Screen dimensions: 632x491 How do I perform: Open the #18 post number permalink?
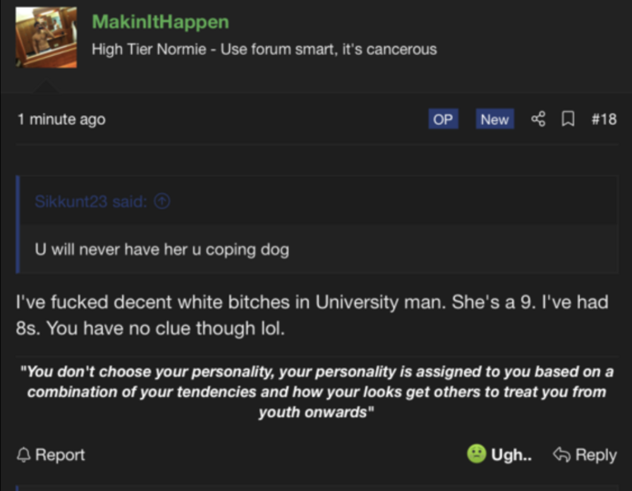[604, 119]
